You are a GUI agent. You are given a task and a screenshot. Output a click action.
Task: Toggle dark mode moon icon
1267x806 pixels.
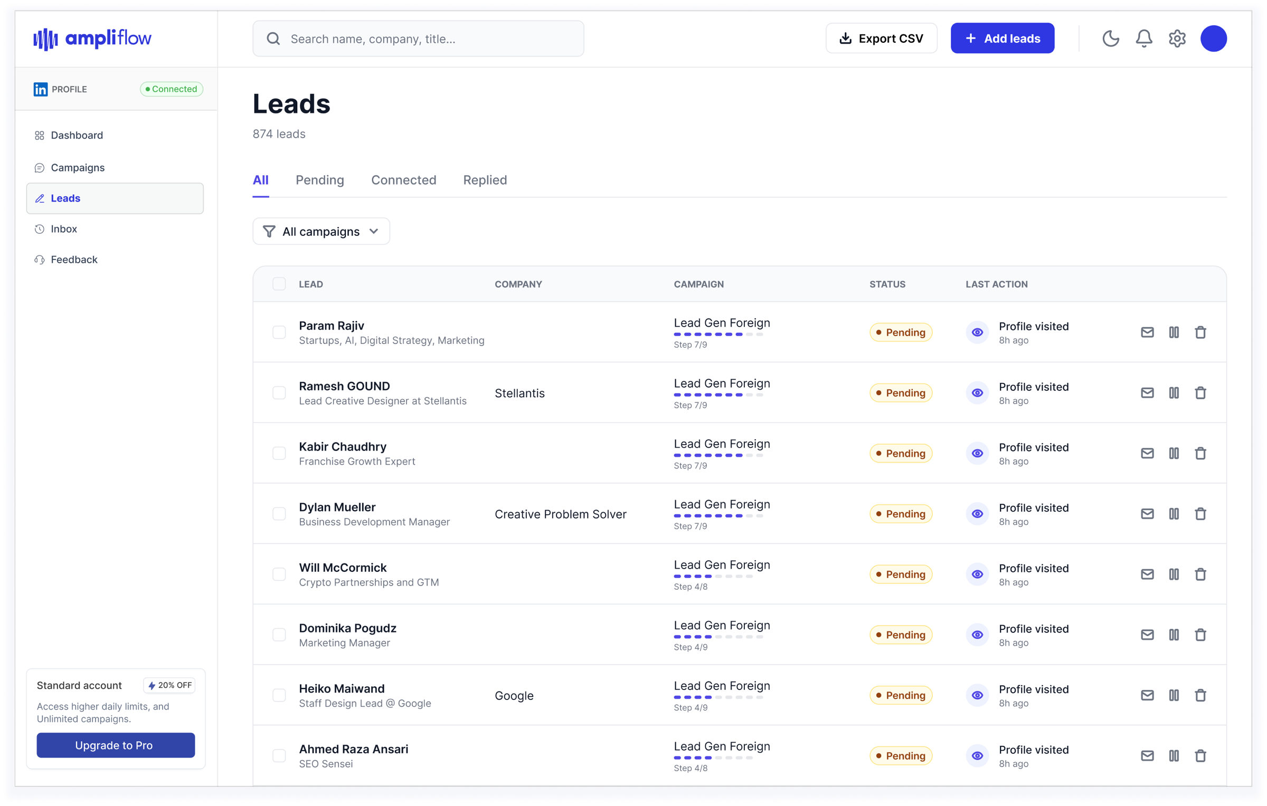(1111, 39)
